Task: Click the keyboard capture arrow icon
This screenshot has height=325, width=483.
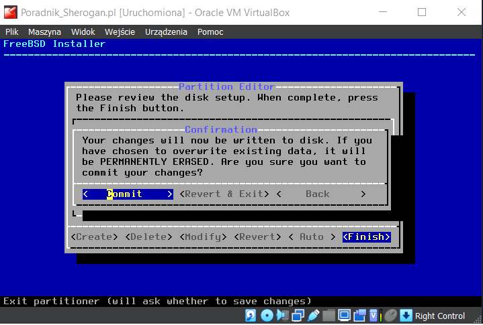Action: (x=406, y=316)
